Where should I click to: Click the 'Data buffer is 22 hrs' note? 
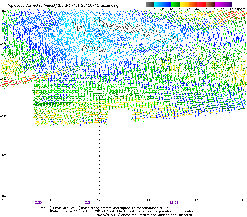point(121,211)
